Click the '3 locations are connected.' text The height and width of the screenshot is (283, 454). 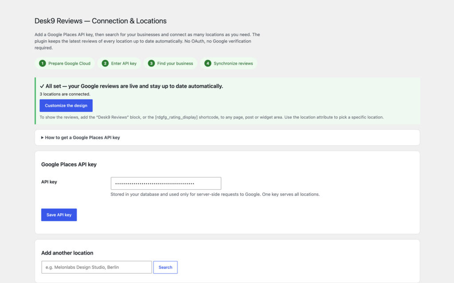click(65, 94)
